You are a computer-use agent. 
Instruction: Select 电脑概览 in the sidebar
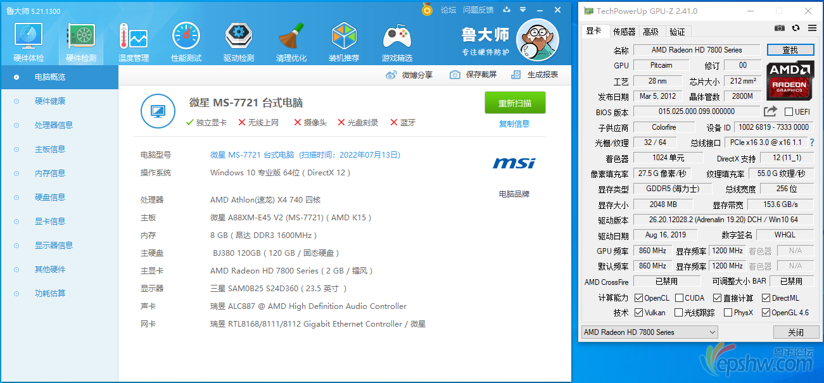(60, 77)
